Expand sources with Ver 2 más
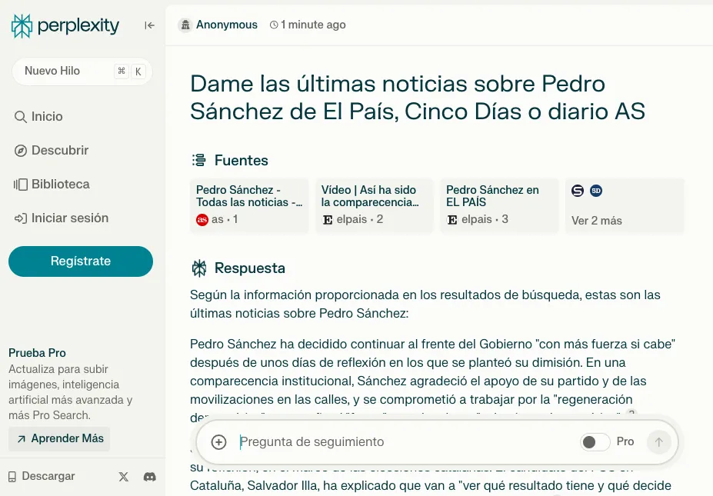The height and width of the screenshot is (496, 713). [625, 205]
